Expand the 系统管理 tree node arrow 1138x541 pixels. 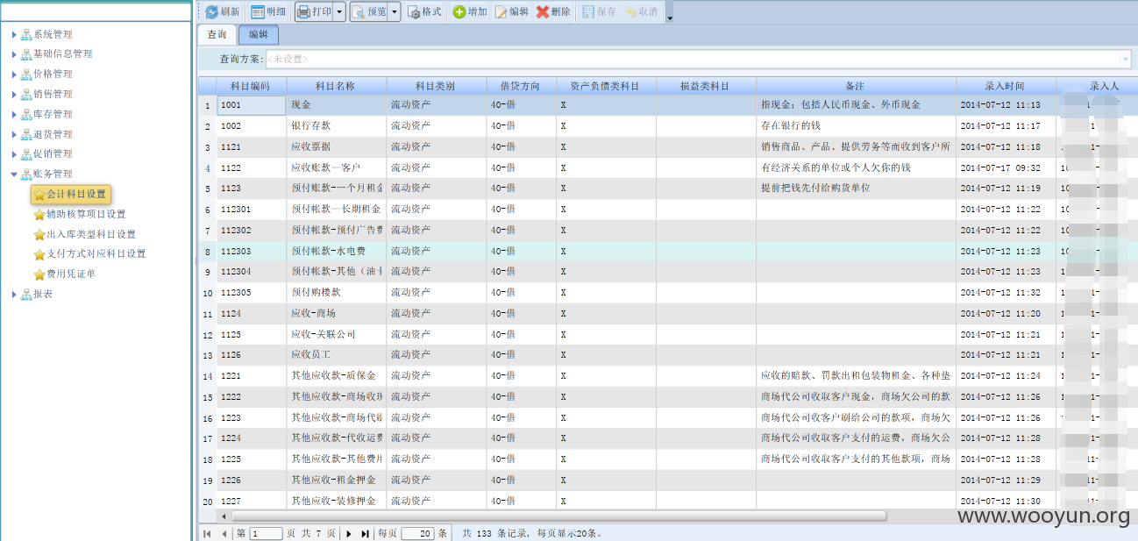14,35
